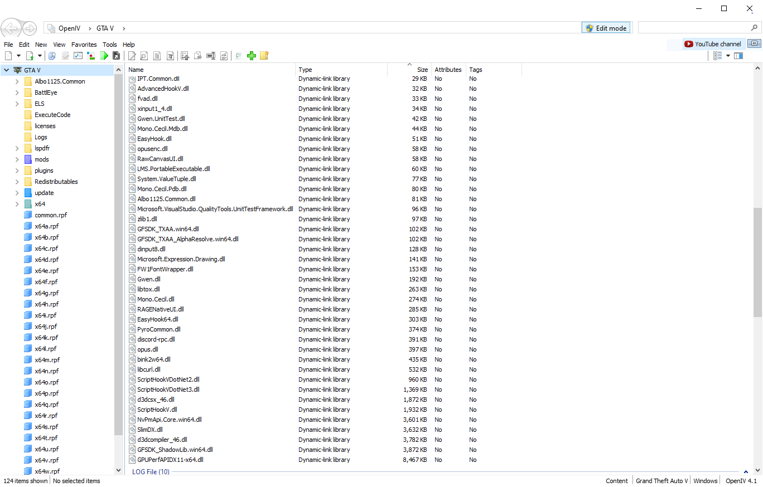Click the LOG File (10) group header
Image resolution: width=763 pixels, height=487 pixels.
pos(151,472)
